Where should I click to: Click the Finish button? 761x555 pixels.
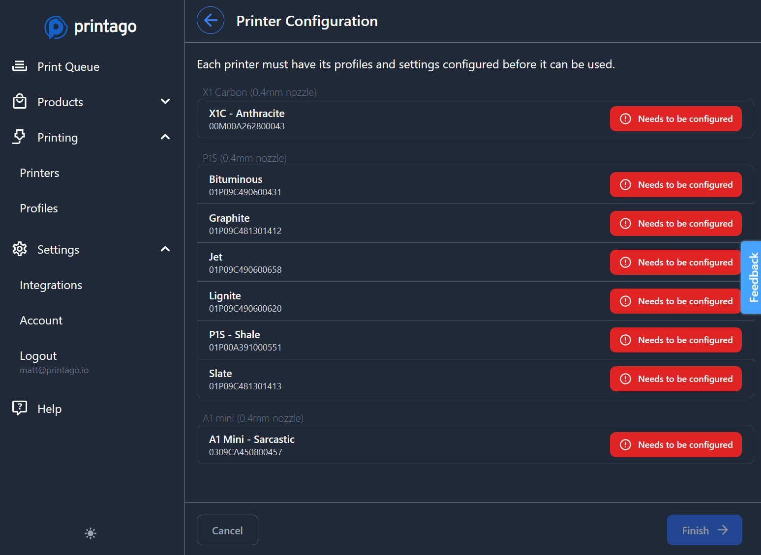point(704,530)
